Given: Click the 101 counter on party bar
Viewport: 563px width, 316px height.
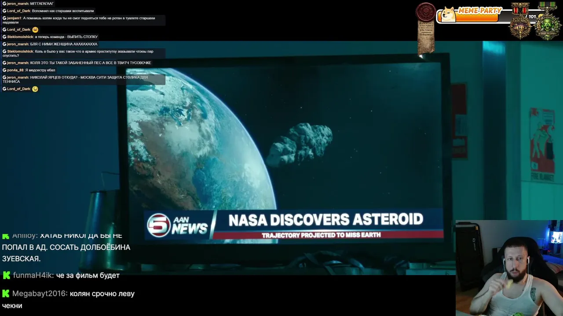Looking at the screenshot, I should pyautogui.click(x=532, y=17).
